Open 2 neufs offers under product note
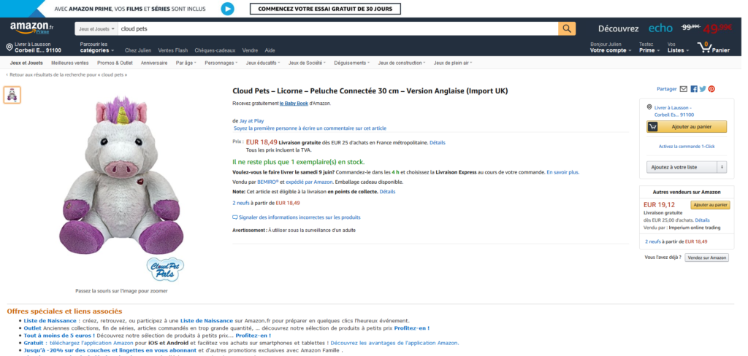The height and width of the screenshot is (356, 748). coord(240,203)
